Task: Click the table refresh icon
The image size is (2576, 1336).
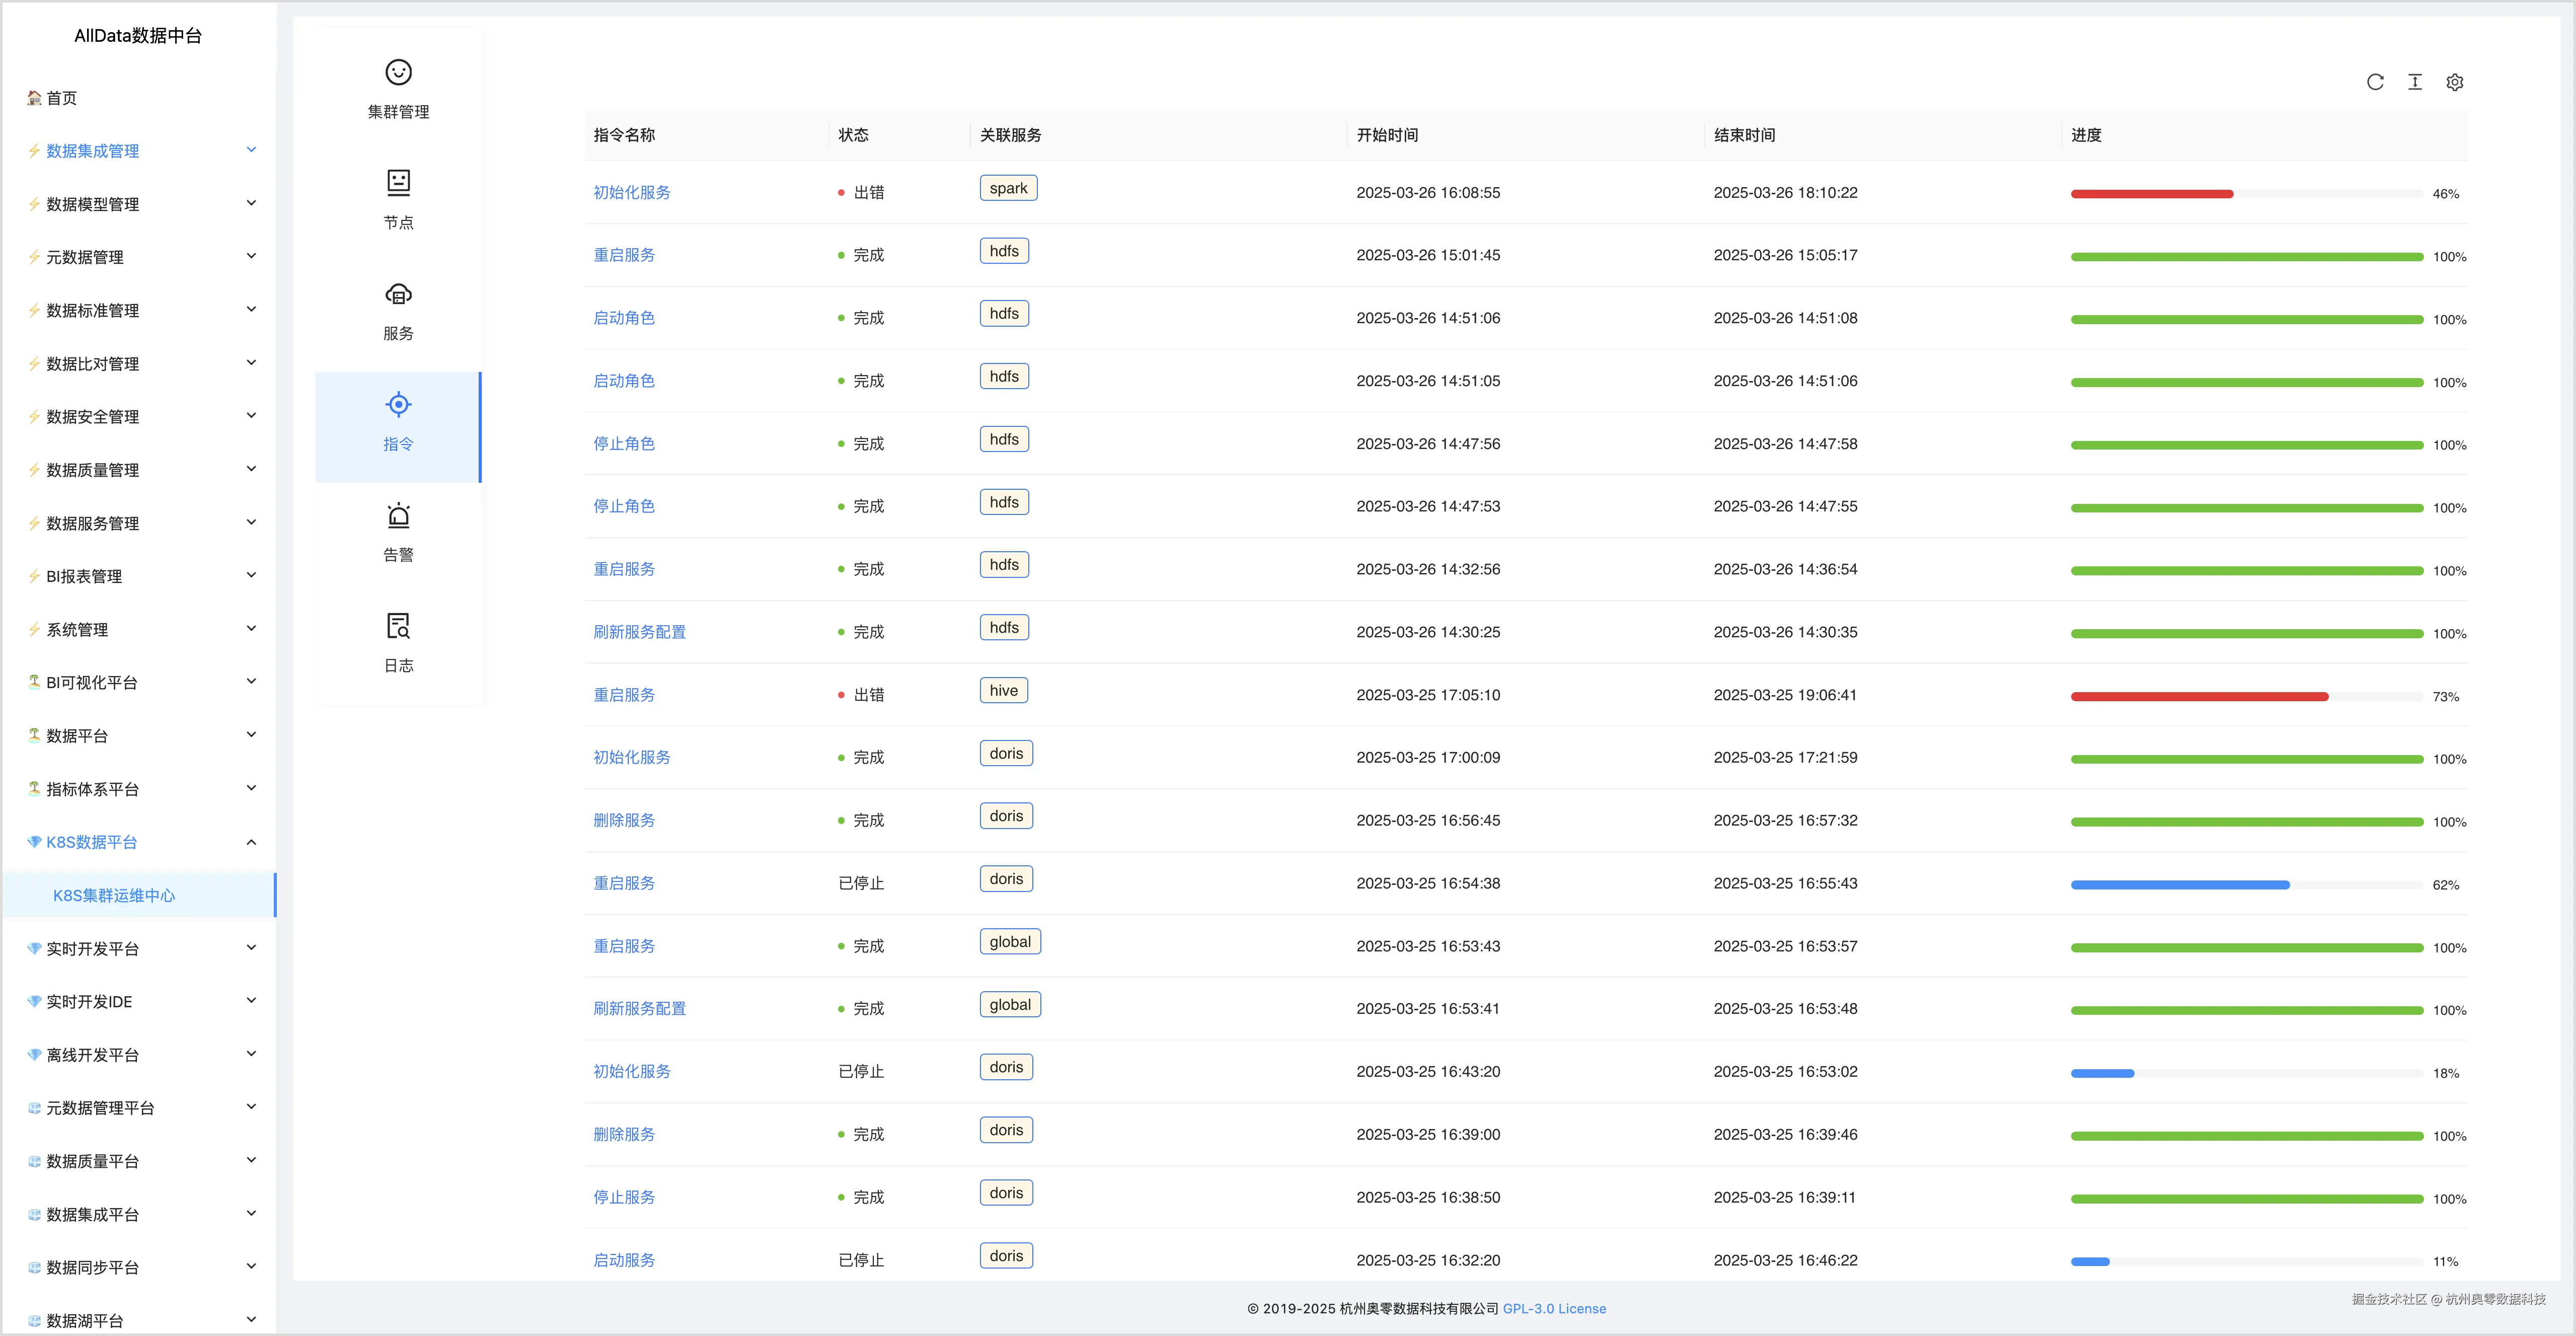Action: click(x=2375, y=82)
